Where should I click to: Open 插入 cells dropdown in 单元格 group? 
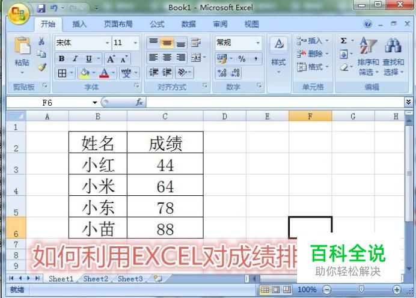point(313,41)
